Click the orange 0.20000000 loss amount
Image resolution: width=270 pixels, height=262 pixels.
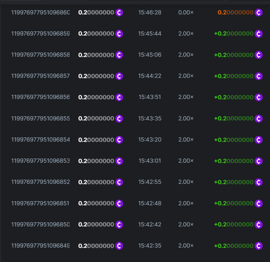pyautogui.click(x=235, y=13)
